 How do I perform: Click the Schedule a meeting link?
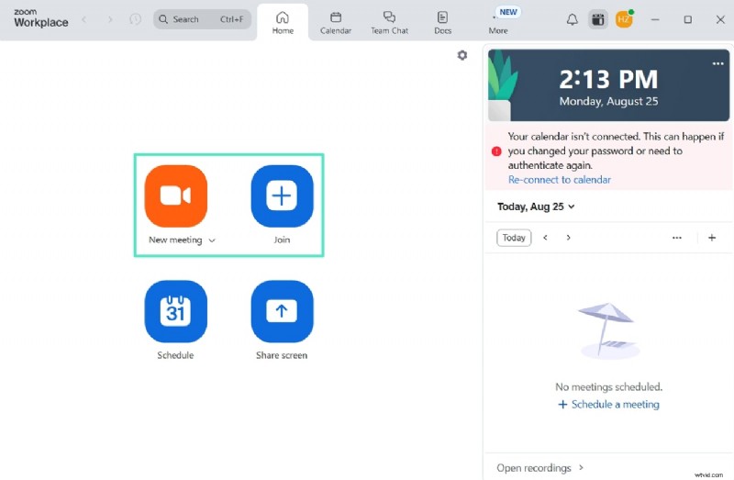click(x=608, y=405)
